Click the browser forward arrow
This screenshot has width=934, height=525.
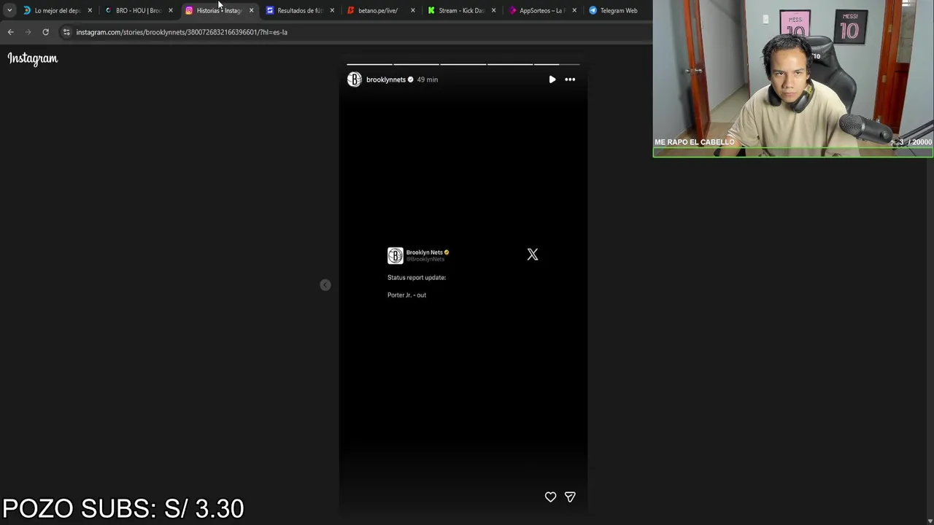pyautogui.click(x=28, y=32)
